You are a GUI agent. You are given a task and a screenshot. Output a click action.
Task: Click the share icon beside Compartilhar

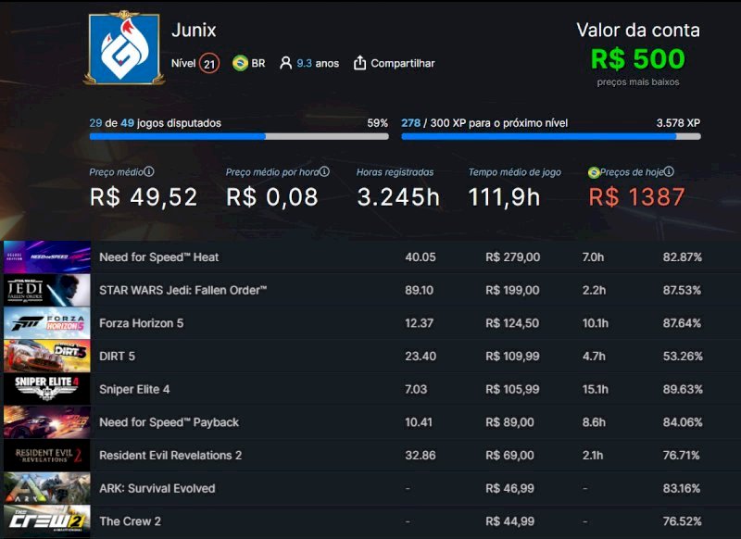tap(360, 63)
